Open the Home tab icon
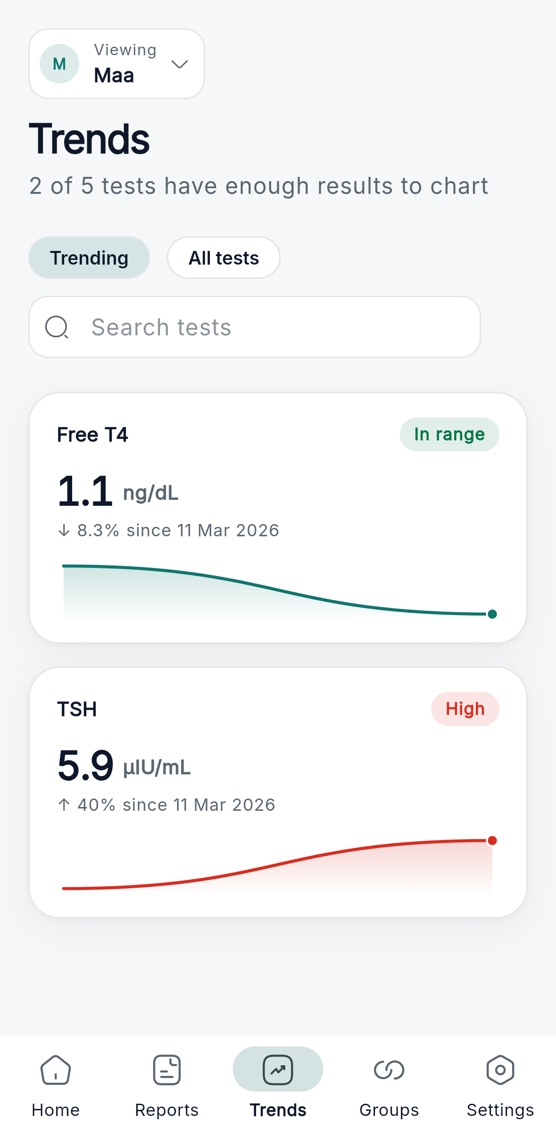The width and height of the screenshot is (556, 1132). 56,1070
